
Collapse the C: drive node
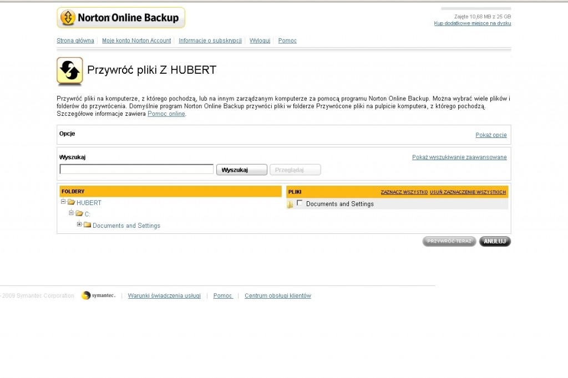click(71, 213)
